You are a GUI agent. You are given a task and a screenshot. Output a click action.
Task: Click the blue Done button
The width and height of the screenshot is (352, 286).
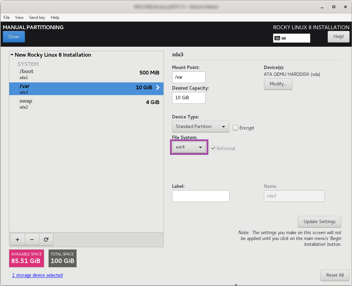pos(14,37)
